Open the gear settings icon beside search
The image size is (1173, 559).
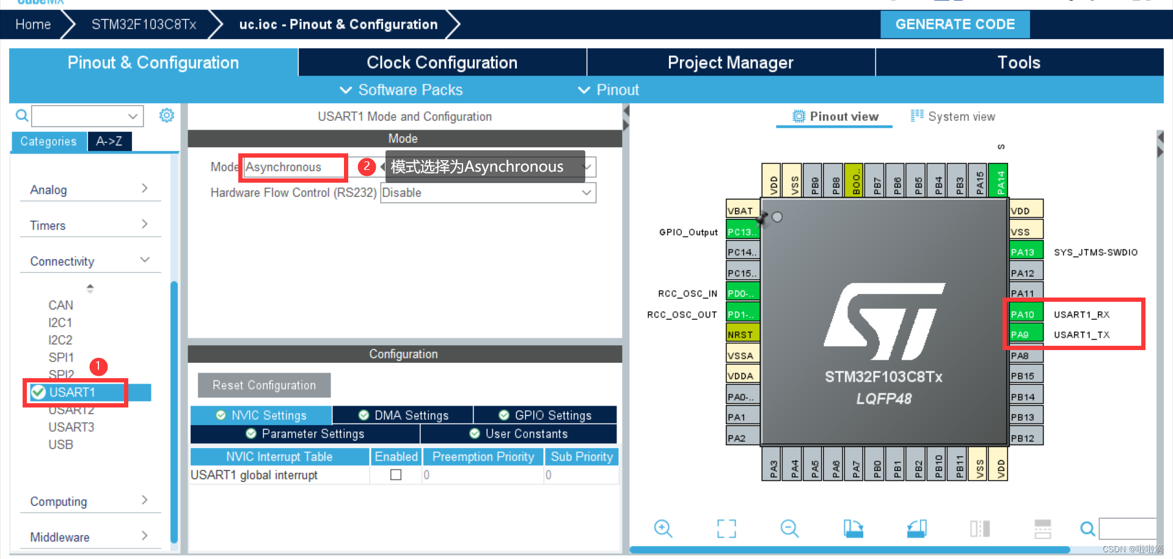[x=167, y=115]
